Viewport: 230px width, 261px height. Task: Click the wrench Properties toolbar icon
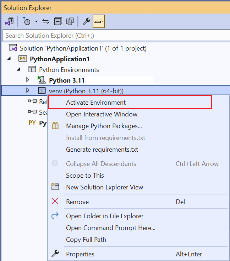86,22
